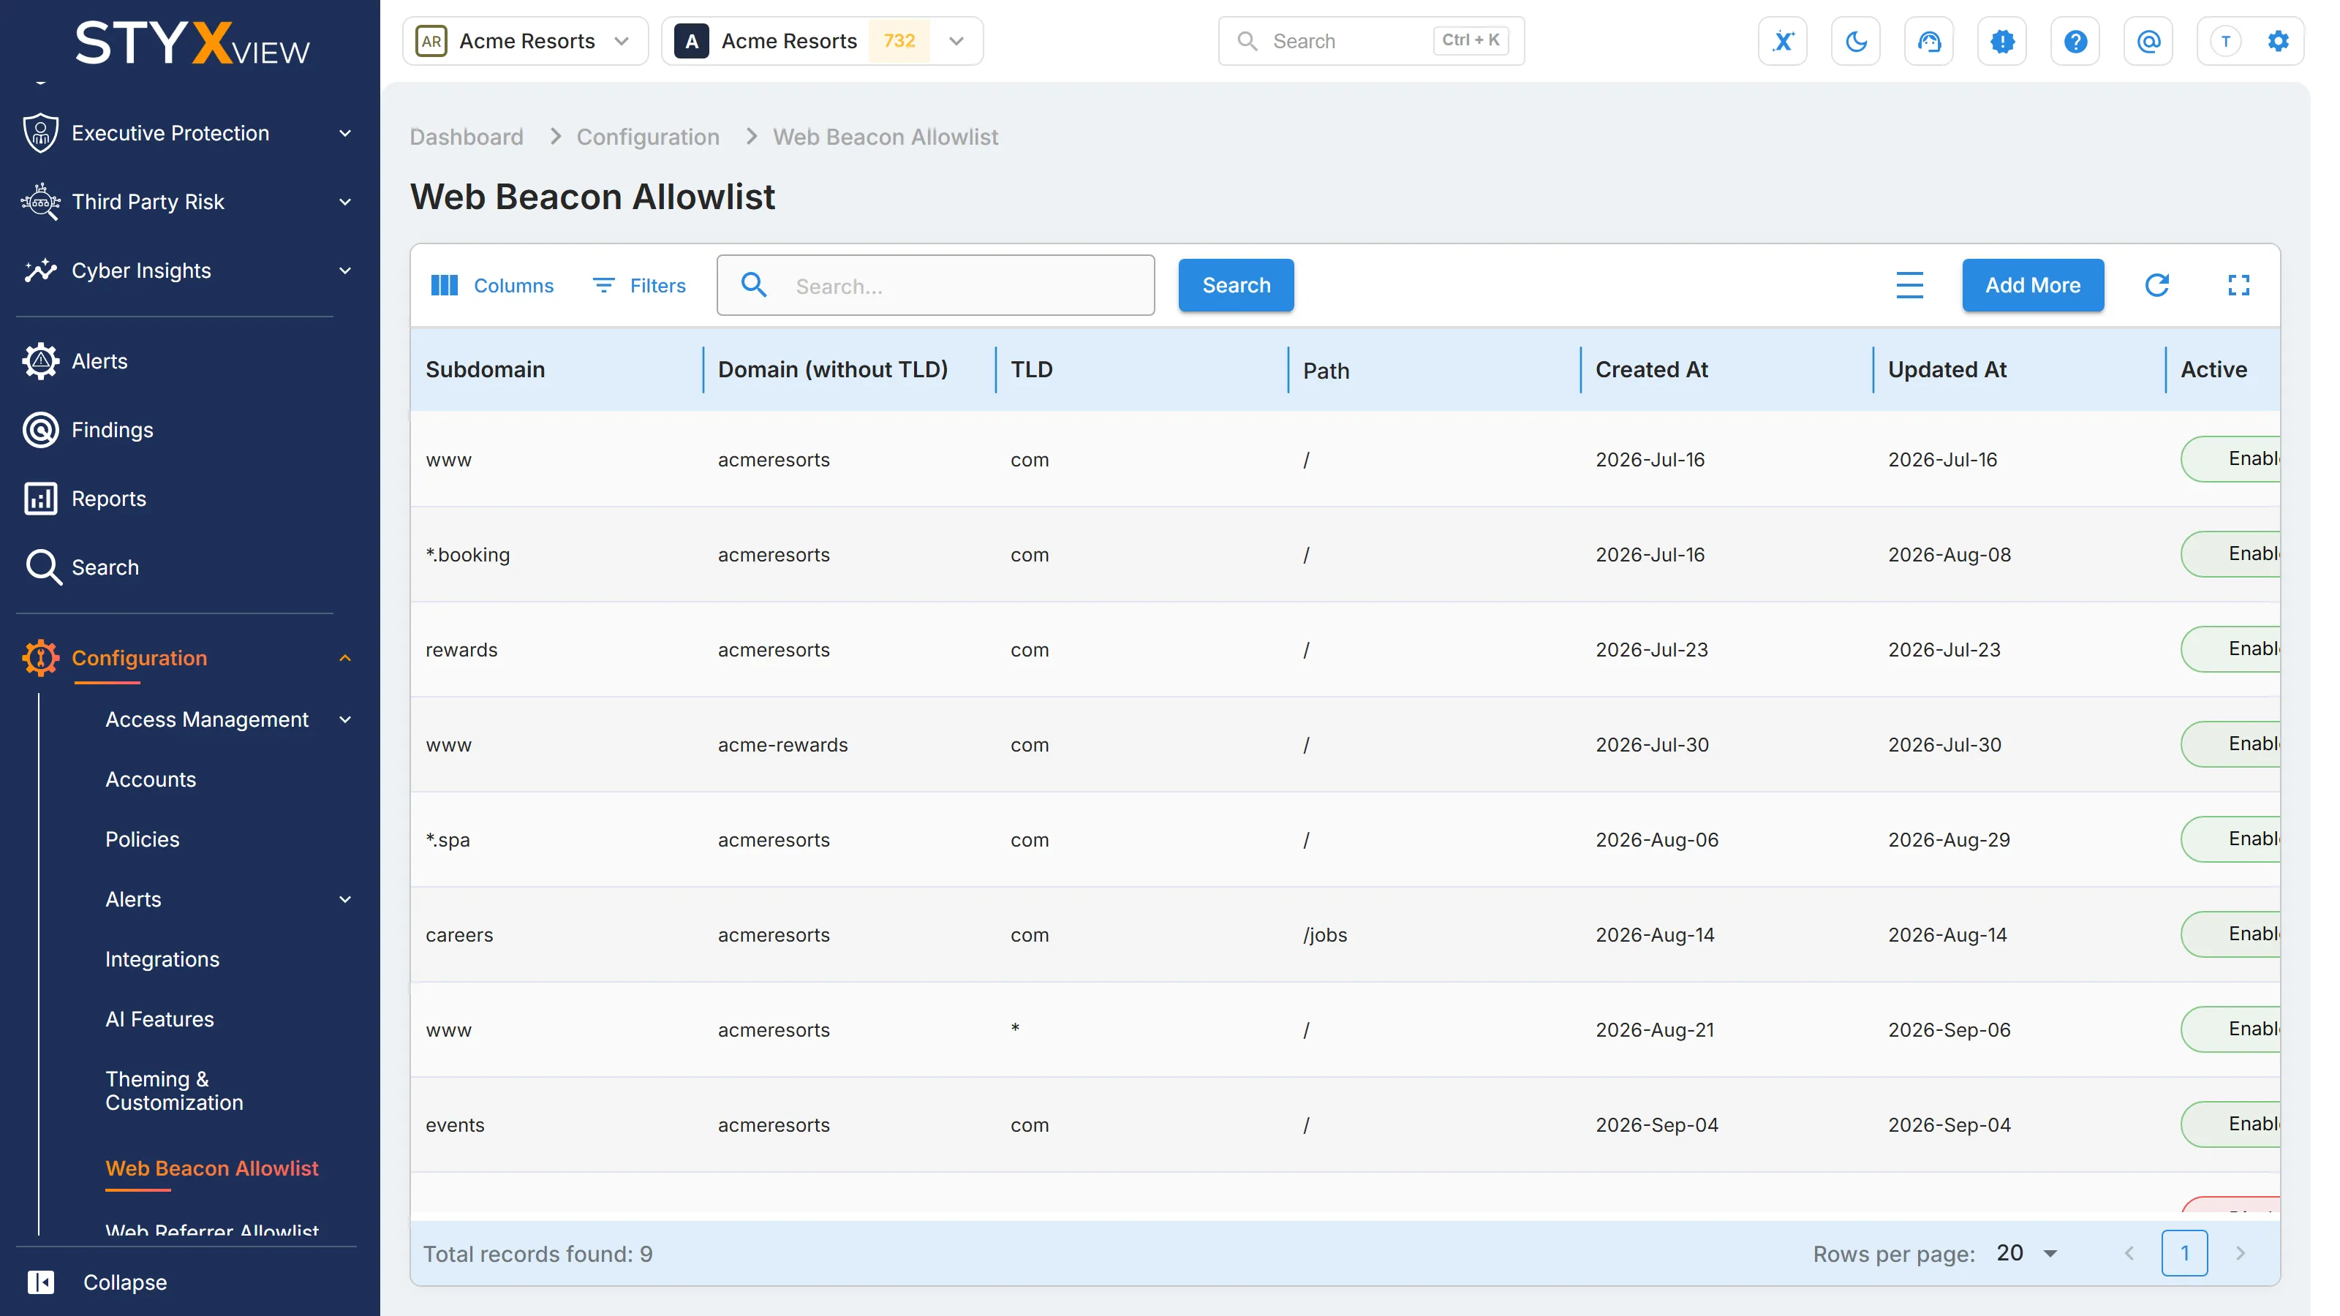Click the Add More button

[x=2033, y=285]
